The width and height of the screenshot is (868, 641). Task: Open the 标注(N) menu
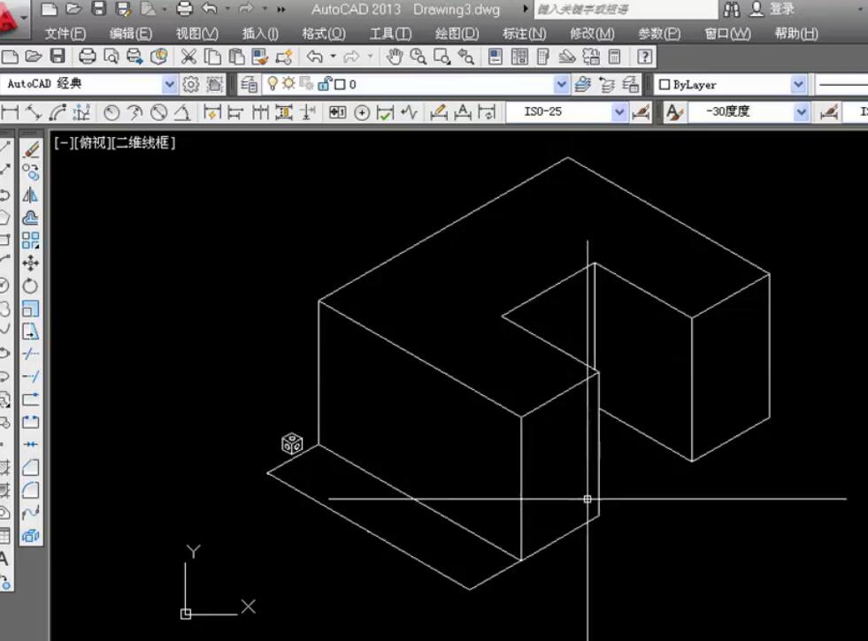pos(524,34)
